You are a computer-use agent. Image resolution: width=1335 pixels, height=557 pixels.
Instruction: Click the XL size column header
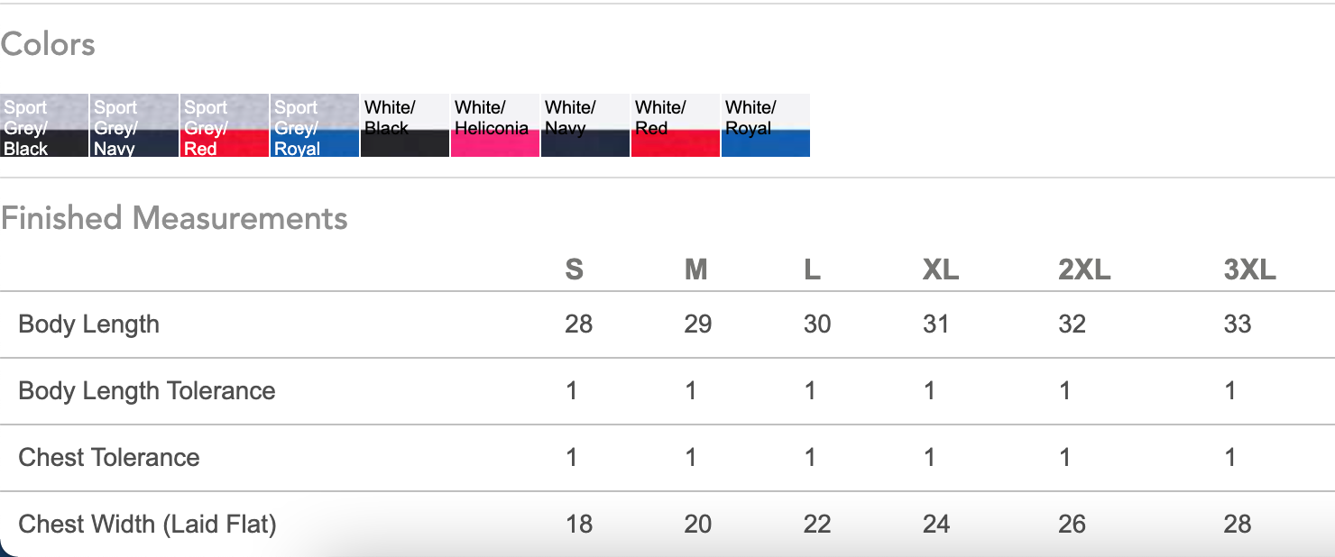[940, 269]
